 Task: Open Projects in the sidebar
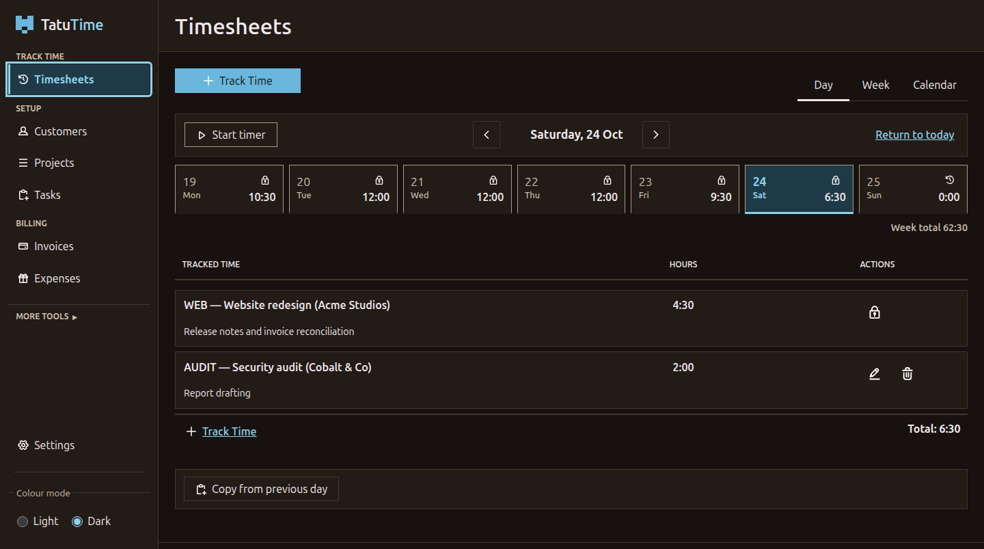79,163
